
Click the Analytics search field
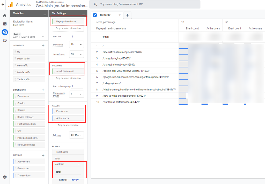tap(144, 4)
